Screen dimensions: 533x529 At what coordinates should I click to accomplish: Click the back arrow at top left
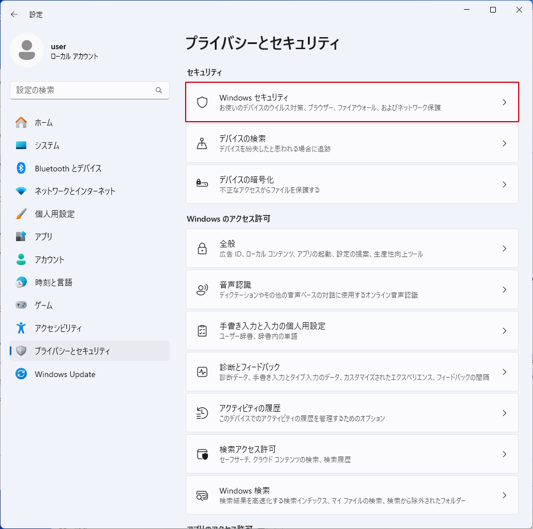[x=14, y=14]
